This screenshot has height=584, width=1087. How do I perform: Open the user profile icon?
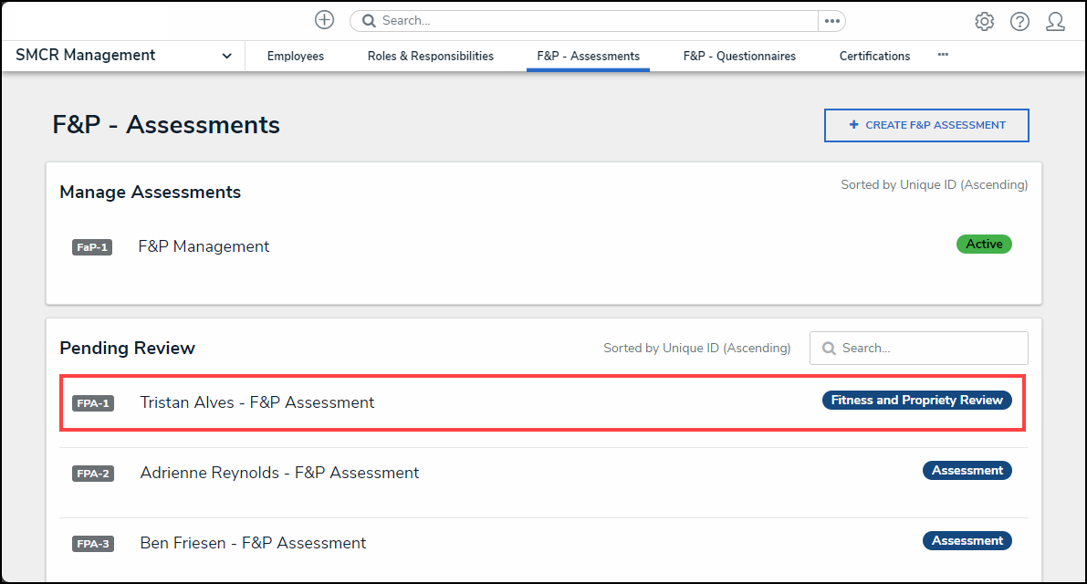pos(1055,21)
